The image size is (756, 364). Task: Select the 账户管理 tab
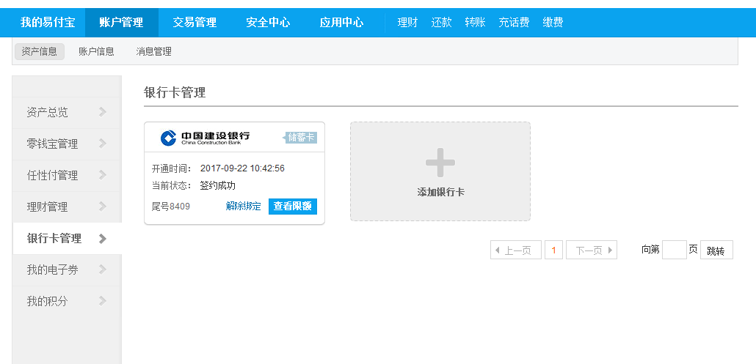(122, 22)
